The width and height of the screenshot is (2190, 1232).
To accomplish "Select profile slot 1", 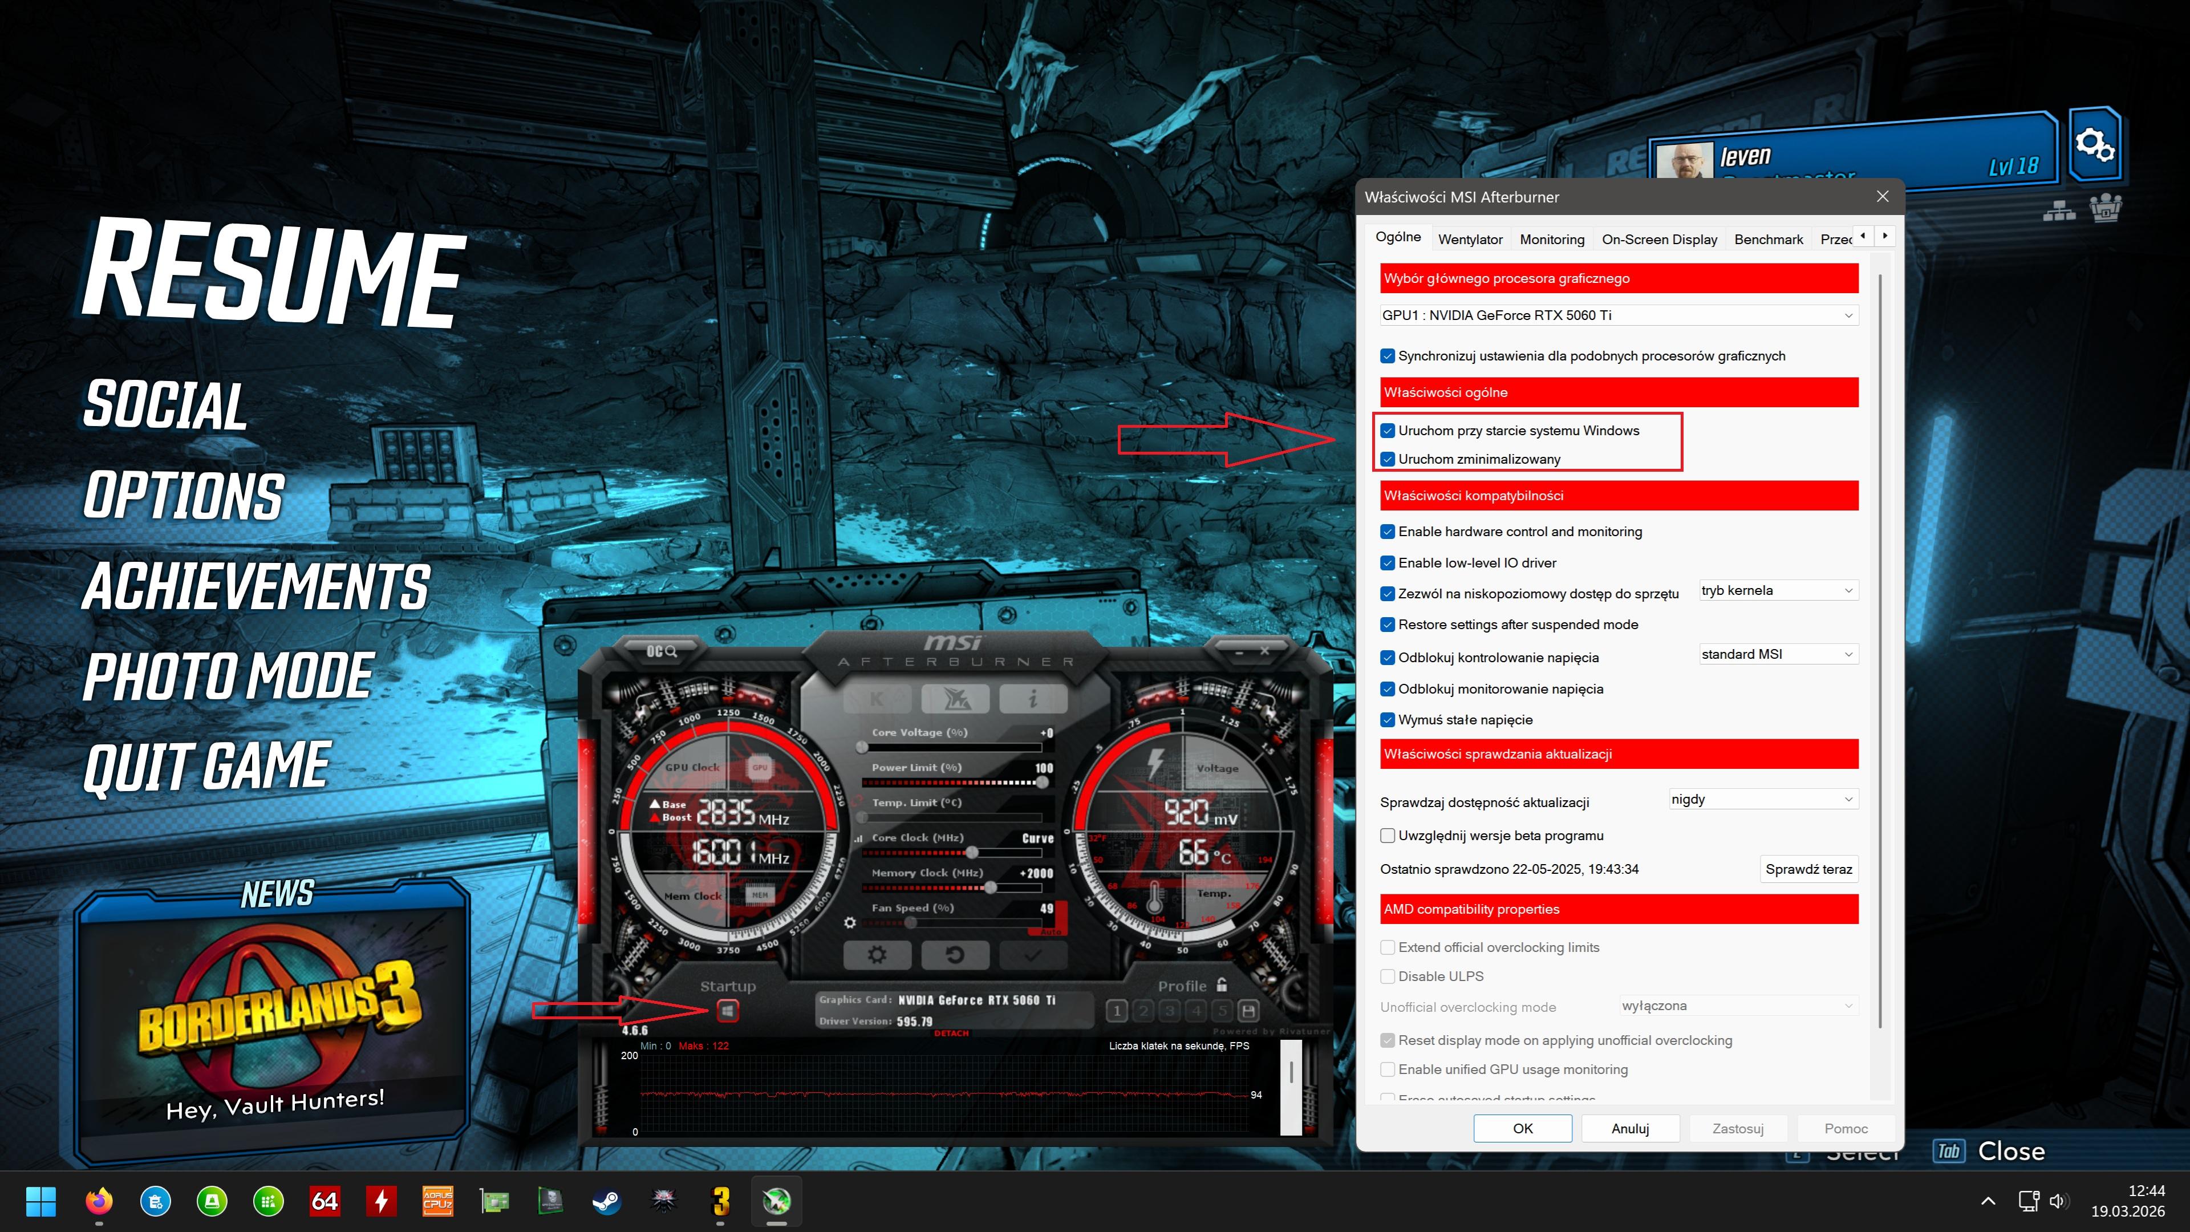I will coord(1117,1011).
